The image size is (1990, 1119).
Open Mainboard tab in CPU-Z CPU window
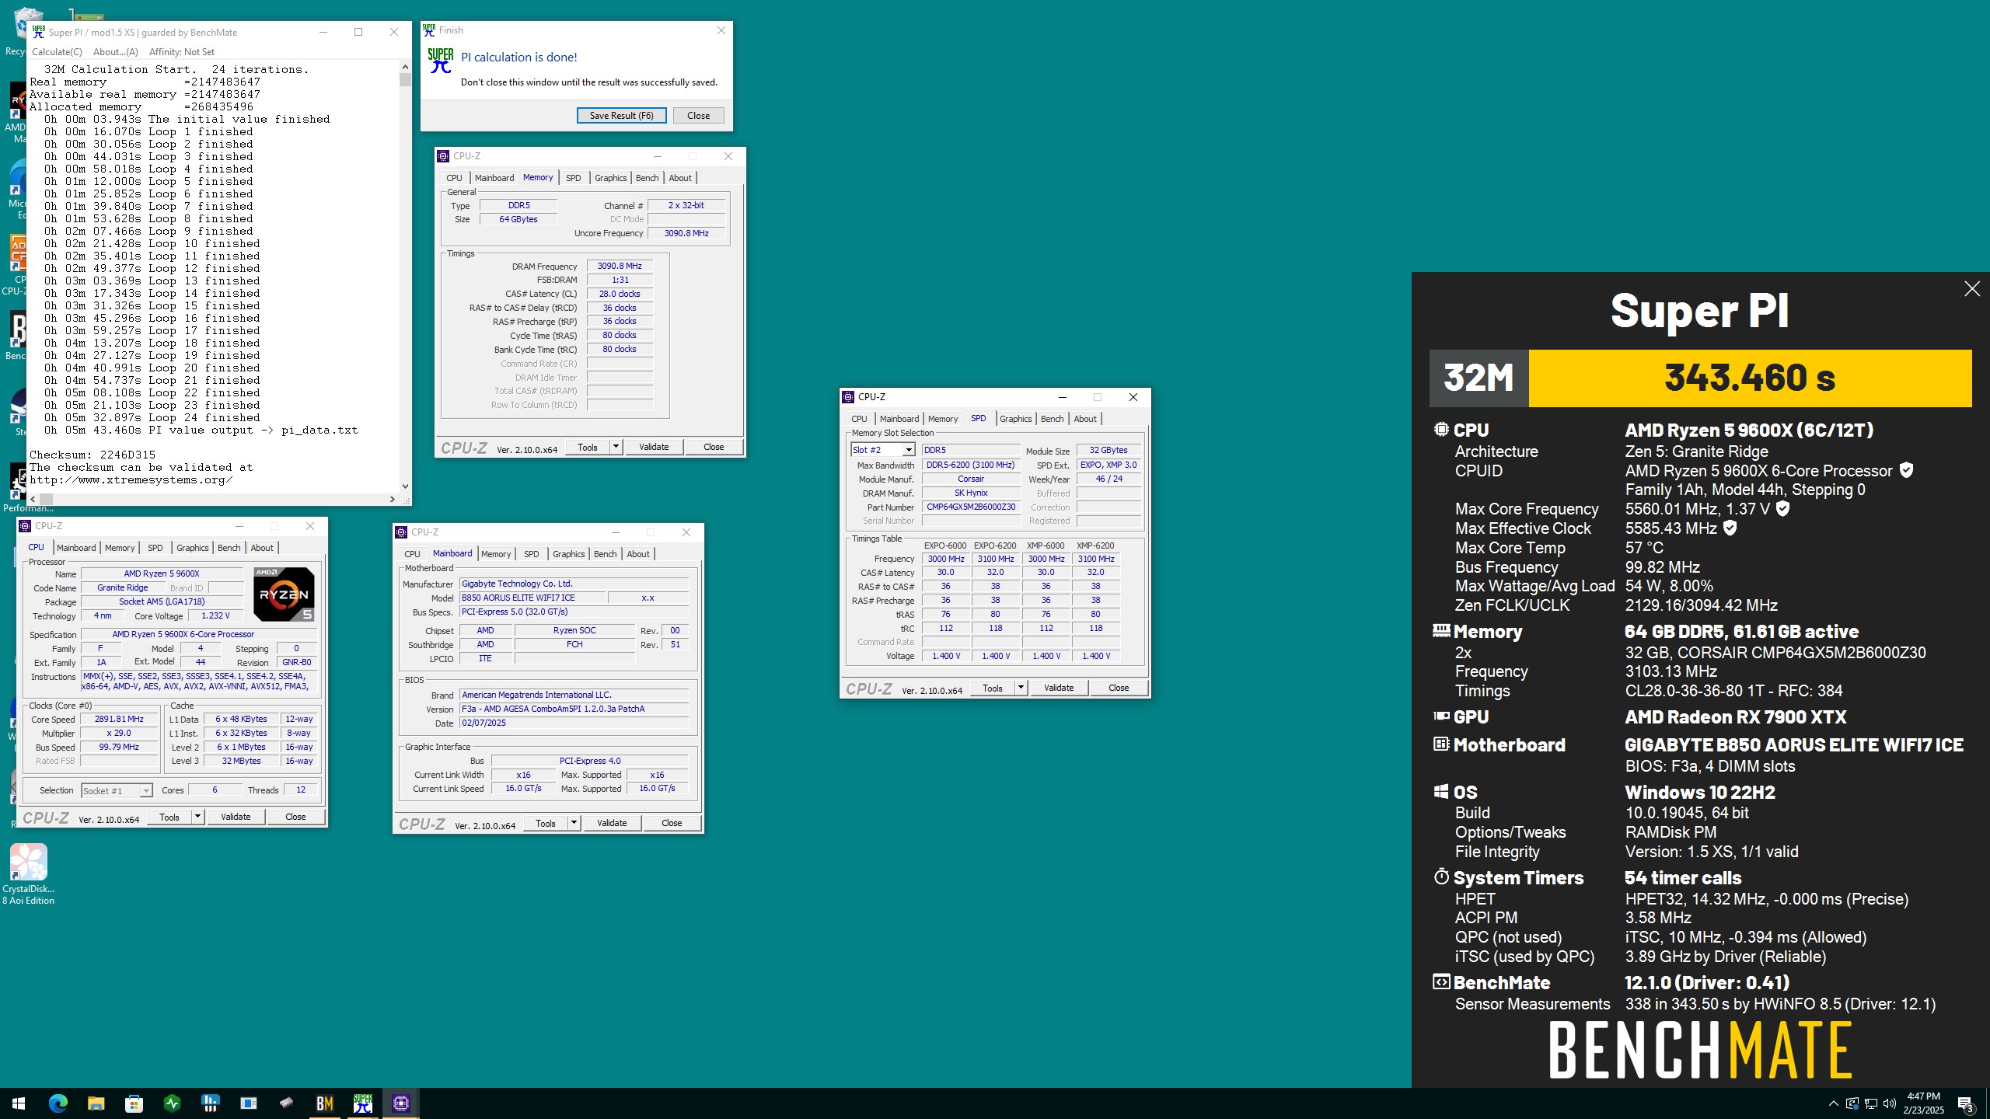coord(76,548)
